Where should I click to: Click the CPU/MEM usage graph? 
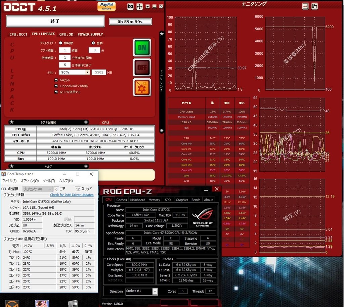pos(206,54)
